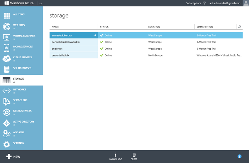Sort by SUBSCRIPTION column header

(x=205, y=27)
